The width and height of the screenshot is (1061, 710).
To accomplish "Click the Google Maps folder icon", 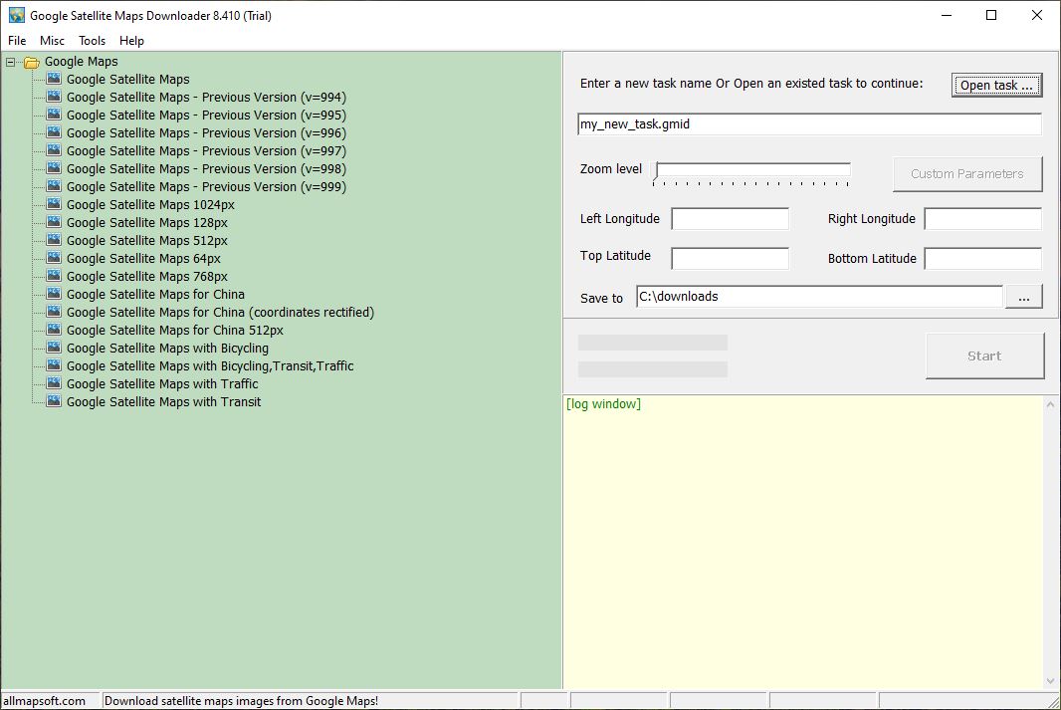I will point(32,62).
